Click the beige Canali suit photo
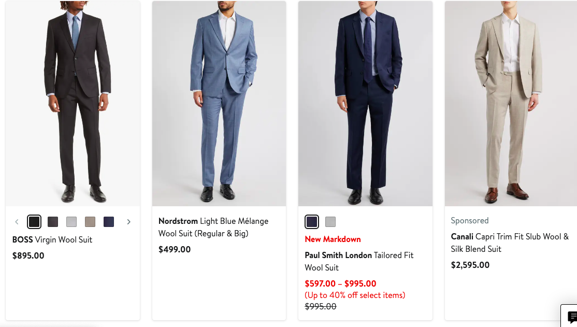Image resolution: width=577 pixels, height=327 pixels. coord(510,104)
